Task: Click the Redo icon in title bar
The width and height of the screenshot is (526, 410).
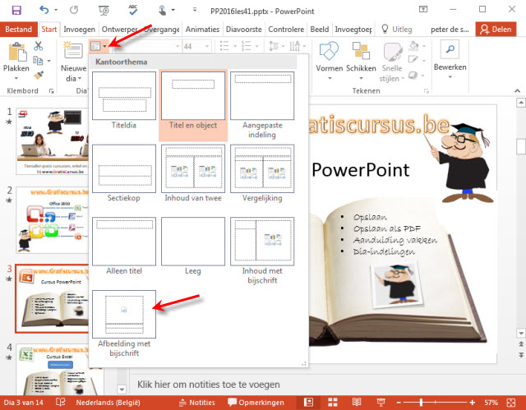Action: pos(74,10)
